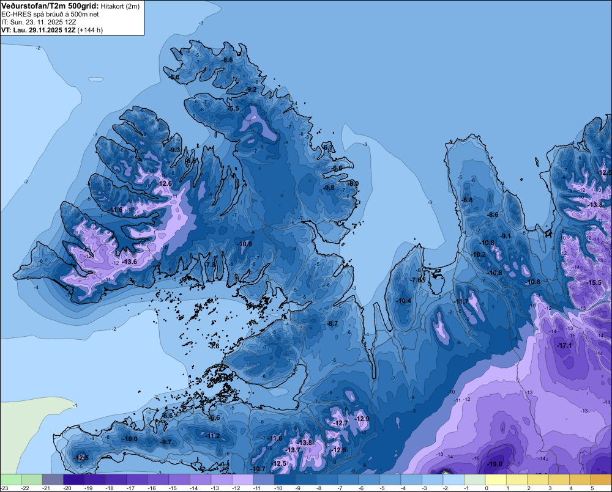Click the -11.2 temperature value
This screenshot has width=612, height=492.
click(213, 436)
